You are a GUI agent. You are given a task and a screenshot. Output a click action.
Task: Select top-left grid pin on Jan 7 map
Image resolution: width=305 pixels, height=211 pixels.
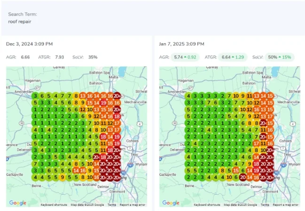[x=188, y=96]
